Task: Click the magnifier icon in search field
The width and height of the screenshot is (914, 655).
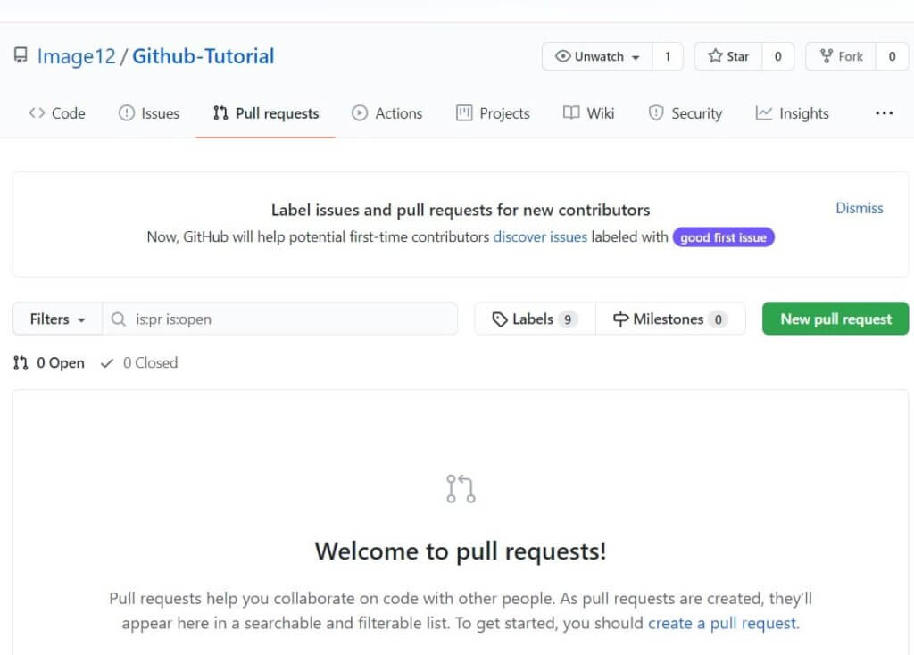Action: 119,319
